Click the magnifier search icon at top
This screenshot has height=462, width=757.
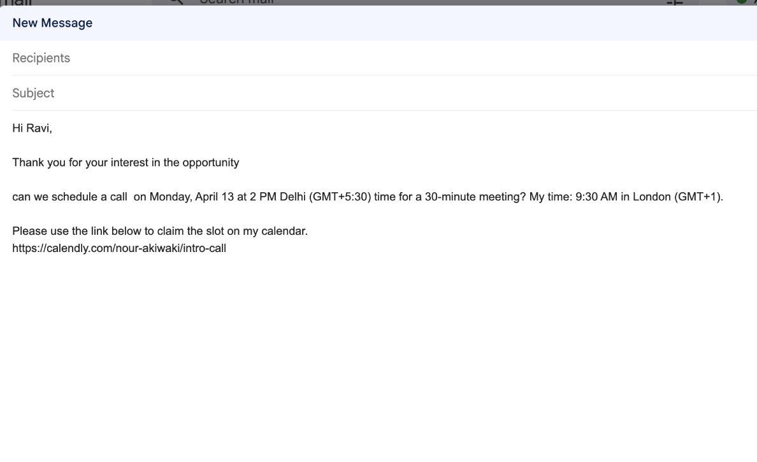pos(176,2)
